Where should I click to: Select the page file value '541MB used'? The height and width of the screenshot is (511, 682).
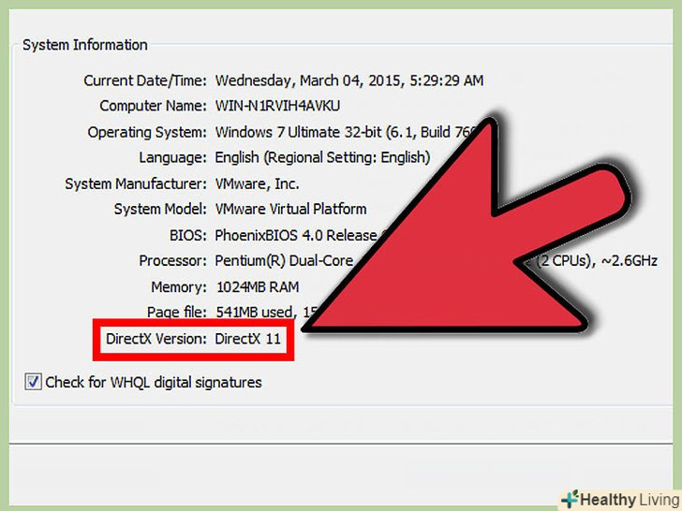coord(254,312)
